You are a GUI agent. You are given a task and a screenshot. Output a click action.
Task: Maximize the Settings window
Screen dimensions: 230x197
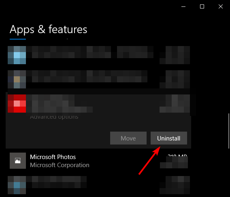point(202,6)
